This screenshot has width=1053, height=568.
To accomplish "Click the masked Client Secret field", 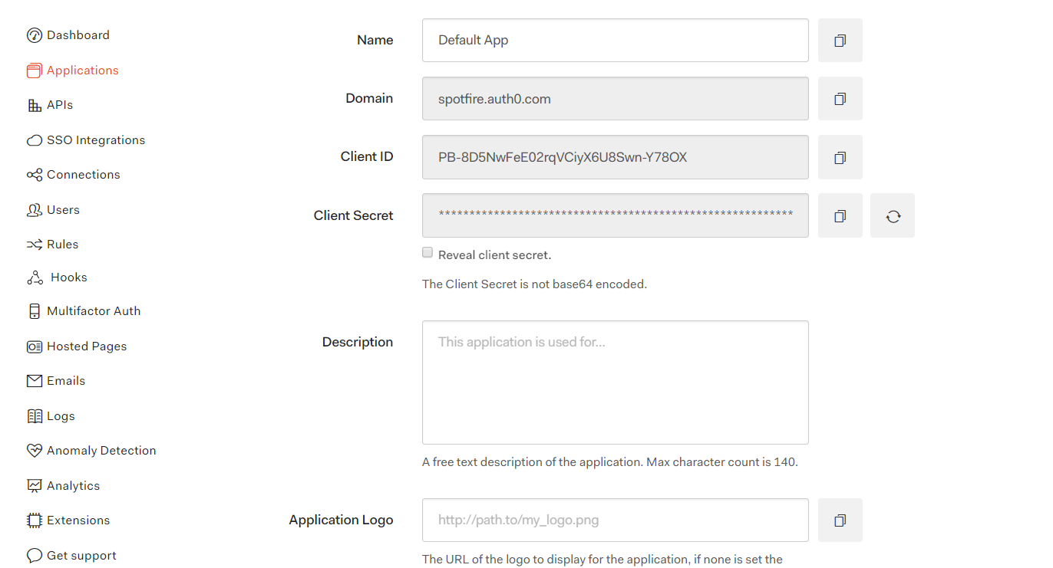I will coord(616,215).
